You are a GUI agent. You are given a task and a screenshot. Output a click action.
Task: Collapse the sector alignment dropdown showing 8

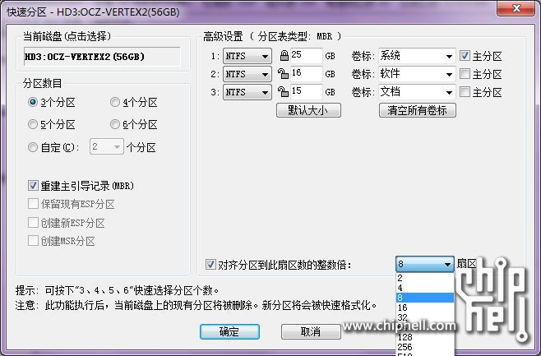click(x=425, y=264)
